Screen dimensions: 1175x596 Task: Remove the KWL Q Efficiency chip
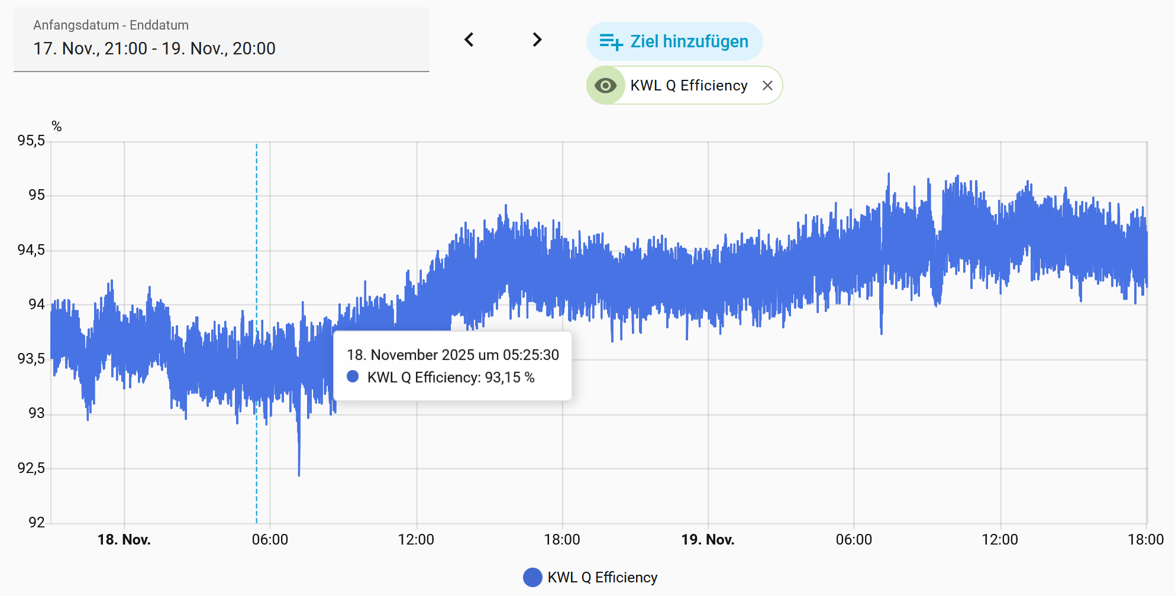pos(767,86)
